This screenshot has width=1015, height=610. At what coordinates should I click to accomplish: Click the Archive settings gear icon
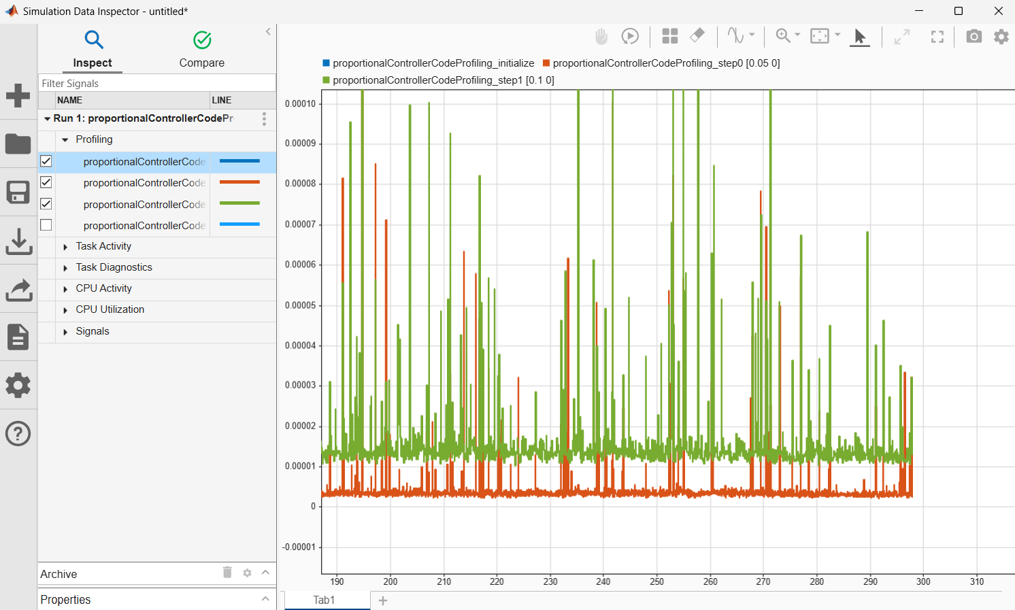coord(247,573)
